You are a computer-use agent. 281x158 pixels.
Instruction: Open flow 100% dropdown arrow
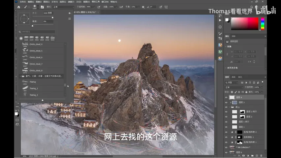click(116, 7)
